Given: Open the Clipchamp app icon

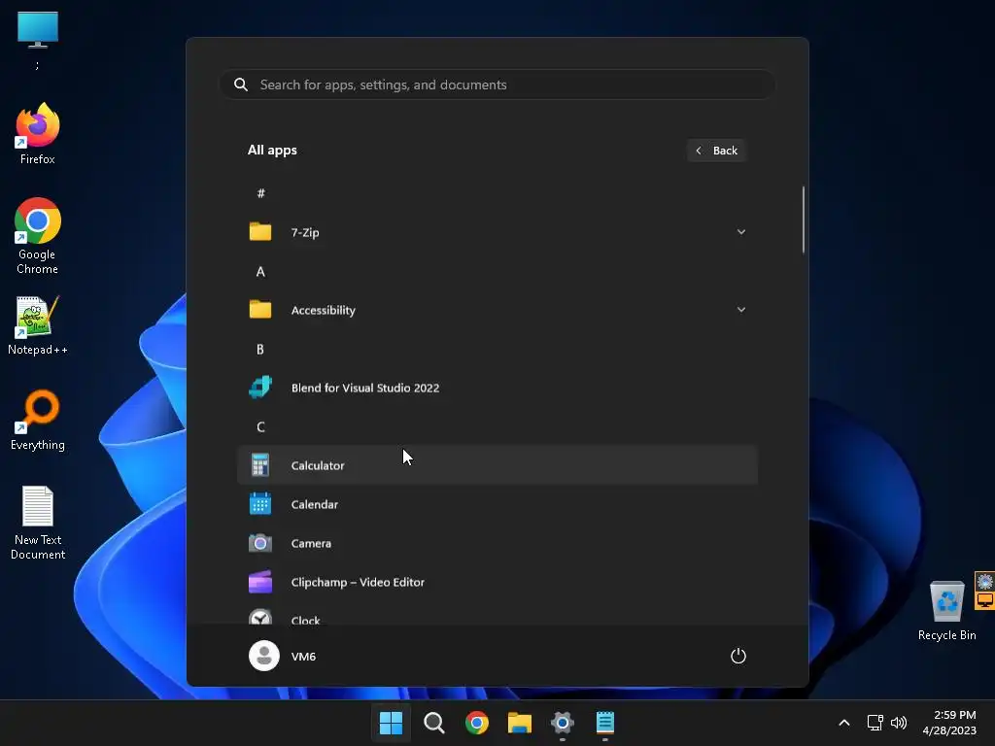Looking at the screenshot, I should (x=260, y=582).
